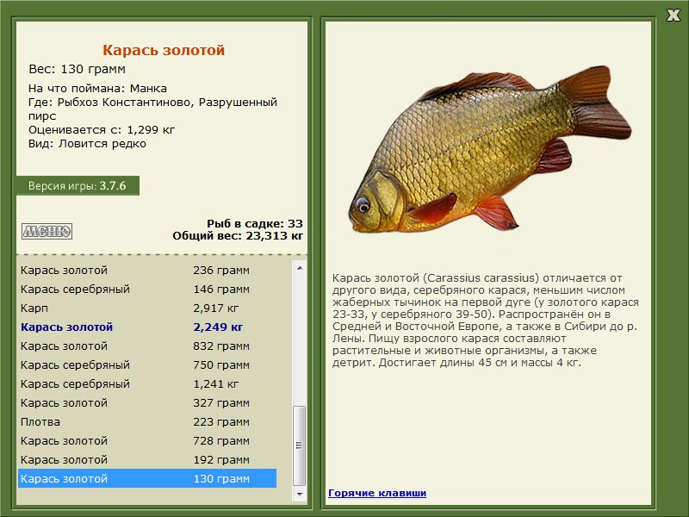Viewport: 689px width, 517px height.
Task: Pick Карась золотой 327 грамм row
Action: (x=146, y=403)
